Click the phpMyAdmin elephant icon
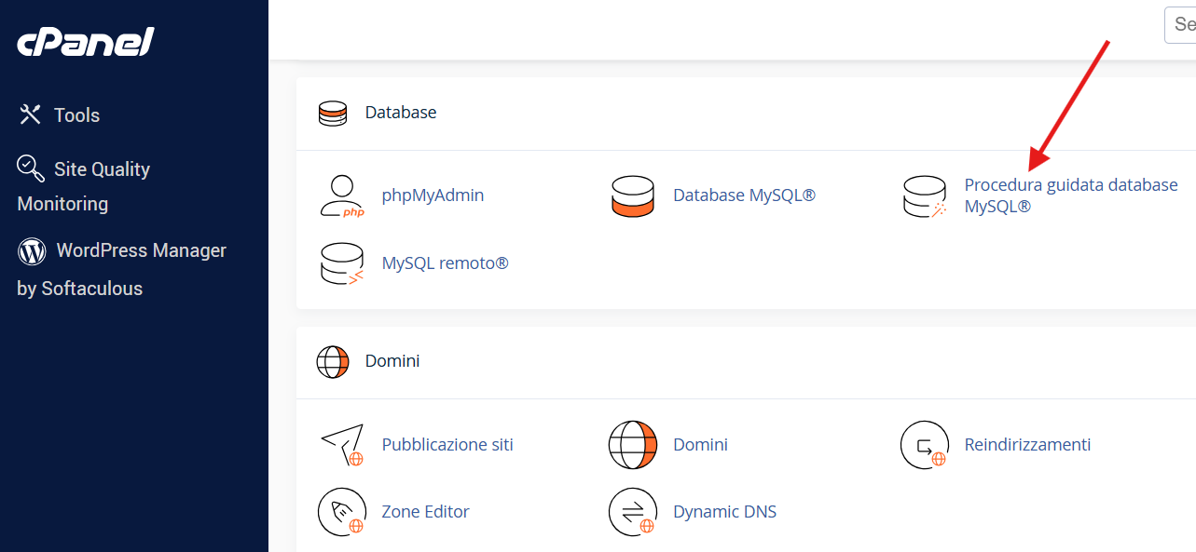1196x552 pixels. pos(342,195)
